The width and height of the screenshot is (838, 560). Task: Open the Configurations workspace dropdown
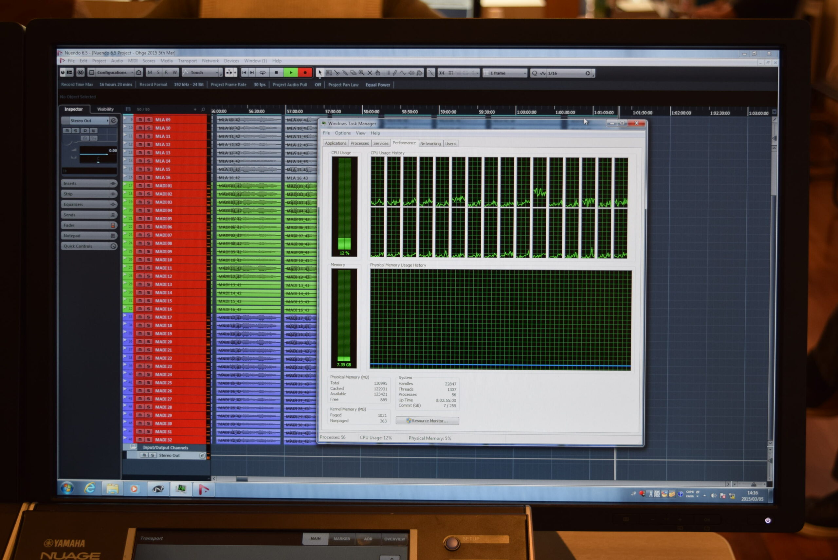tap(115, 72)
